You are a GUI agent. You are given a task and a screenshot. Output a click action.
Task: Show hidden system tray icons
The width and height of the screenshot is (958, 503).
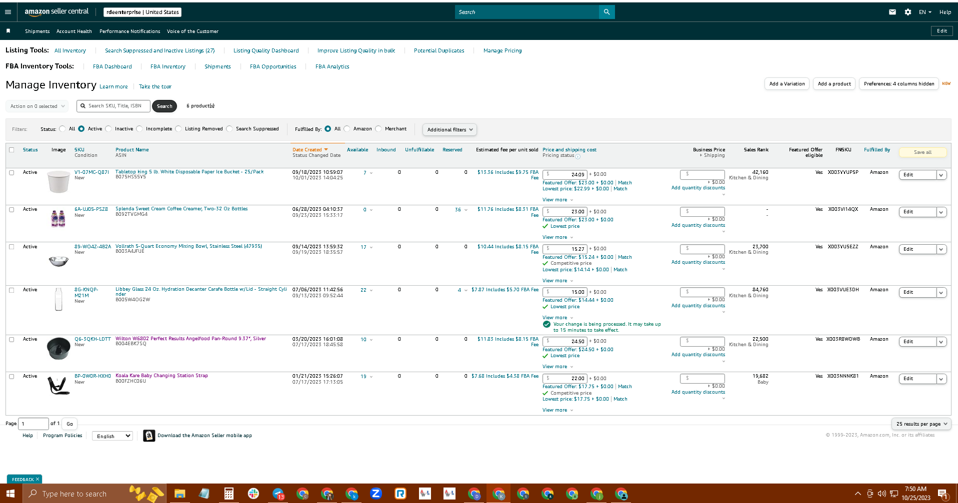[x=858, y=494]
